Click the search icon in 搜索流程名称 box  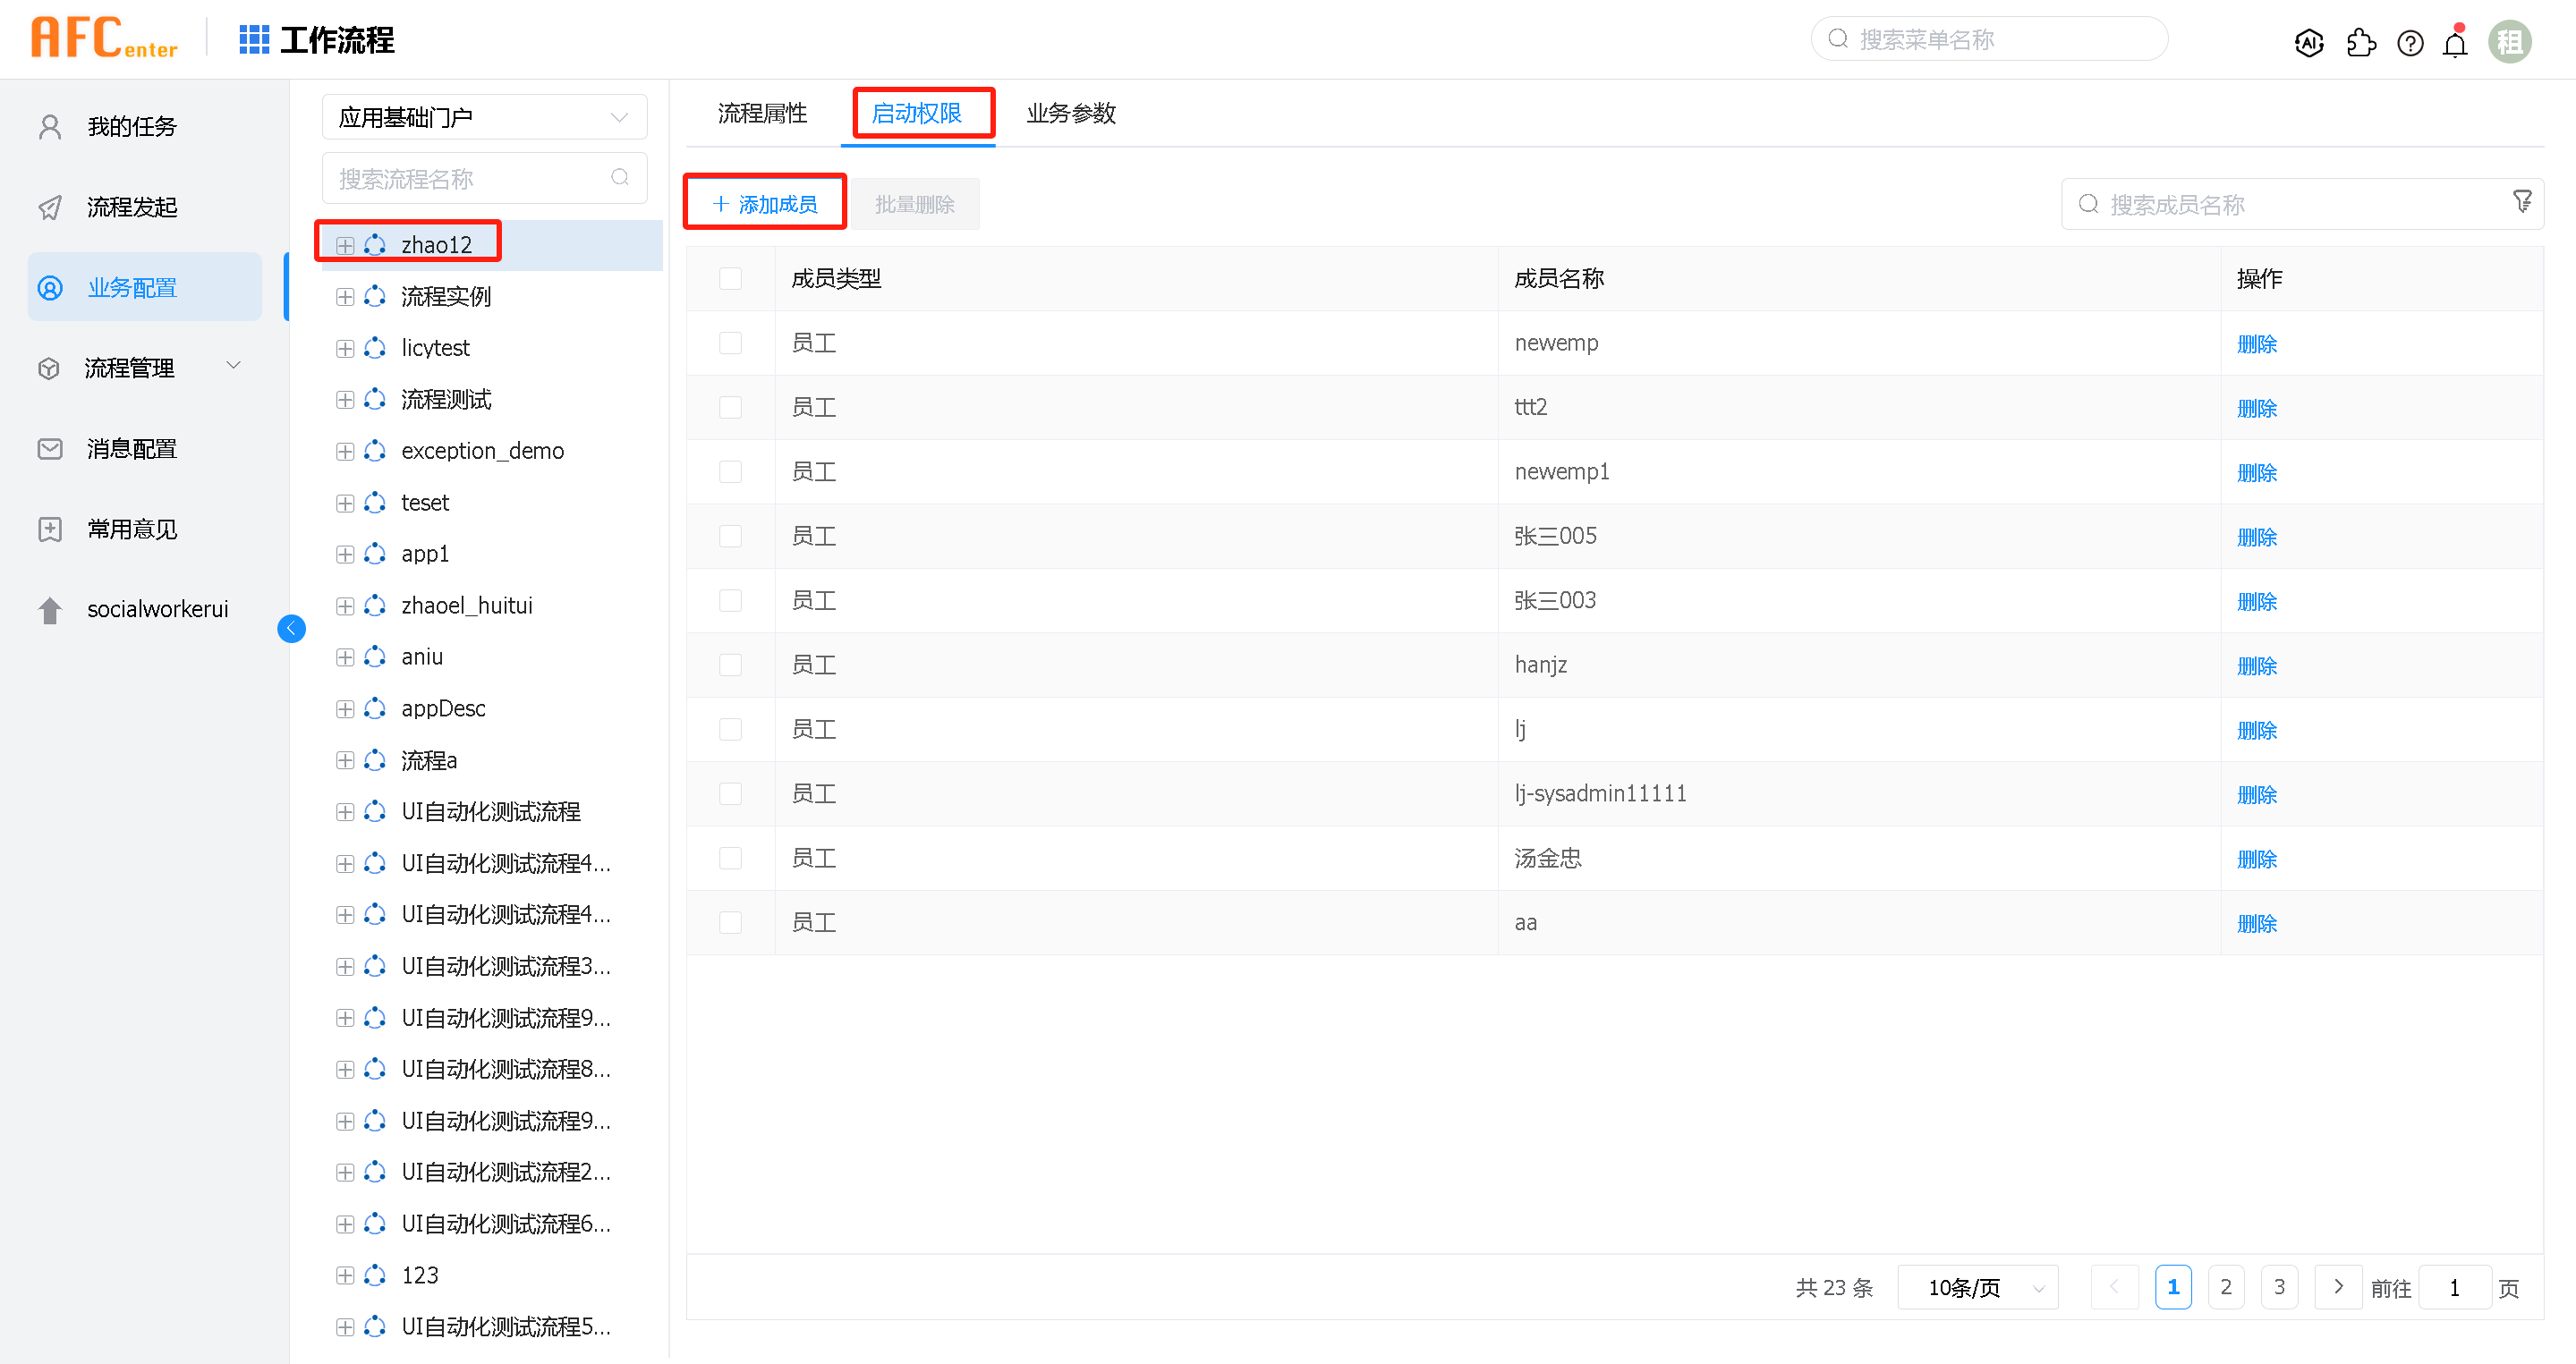620,178
